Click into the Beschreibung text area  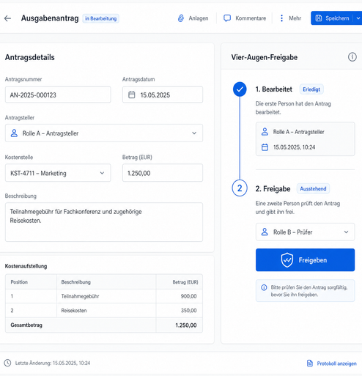(104, 222)
